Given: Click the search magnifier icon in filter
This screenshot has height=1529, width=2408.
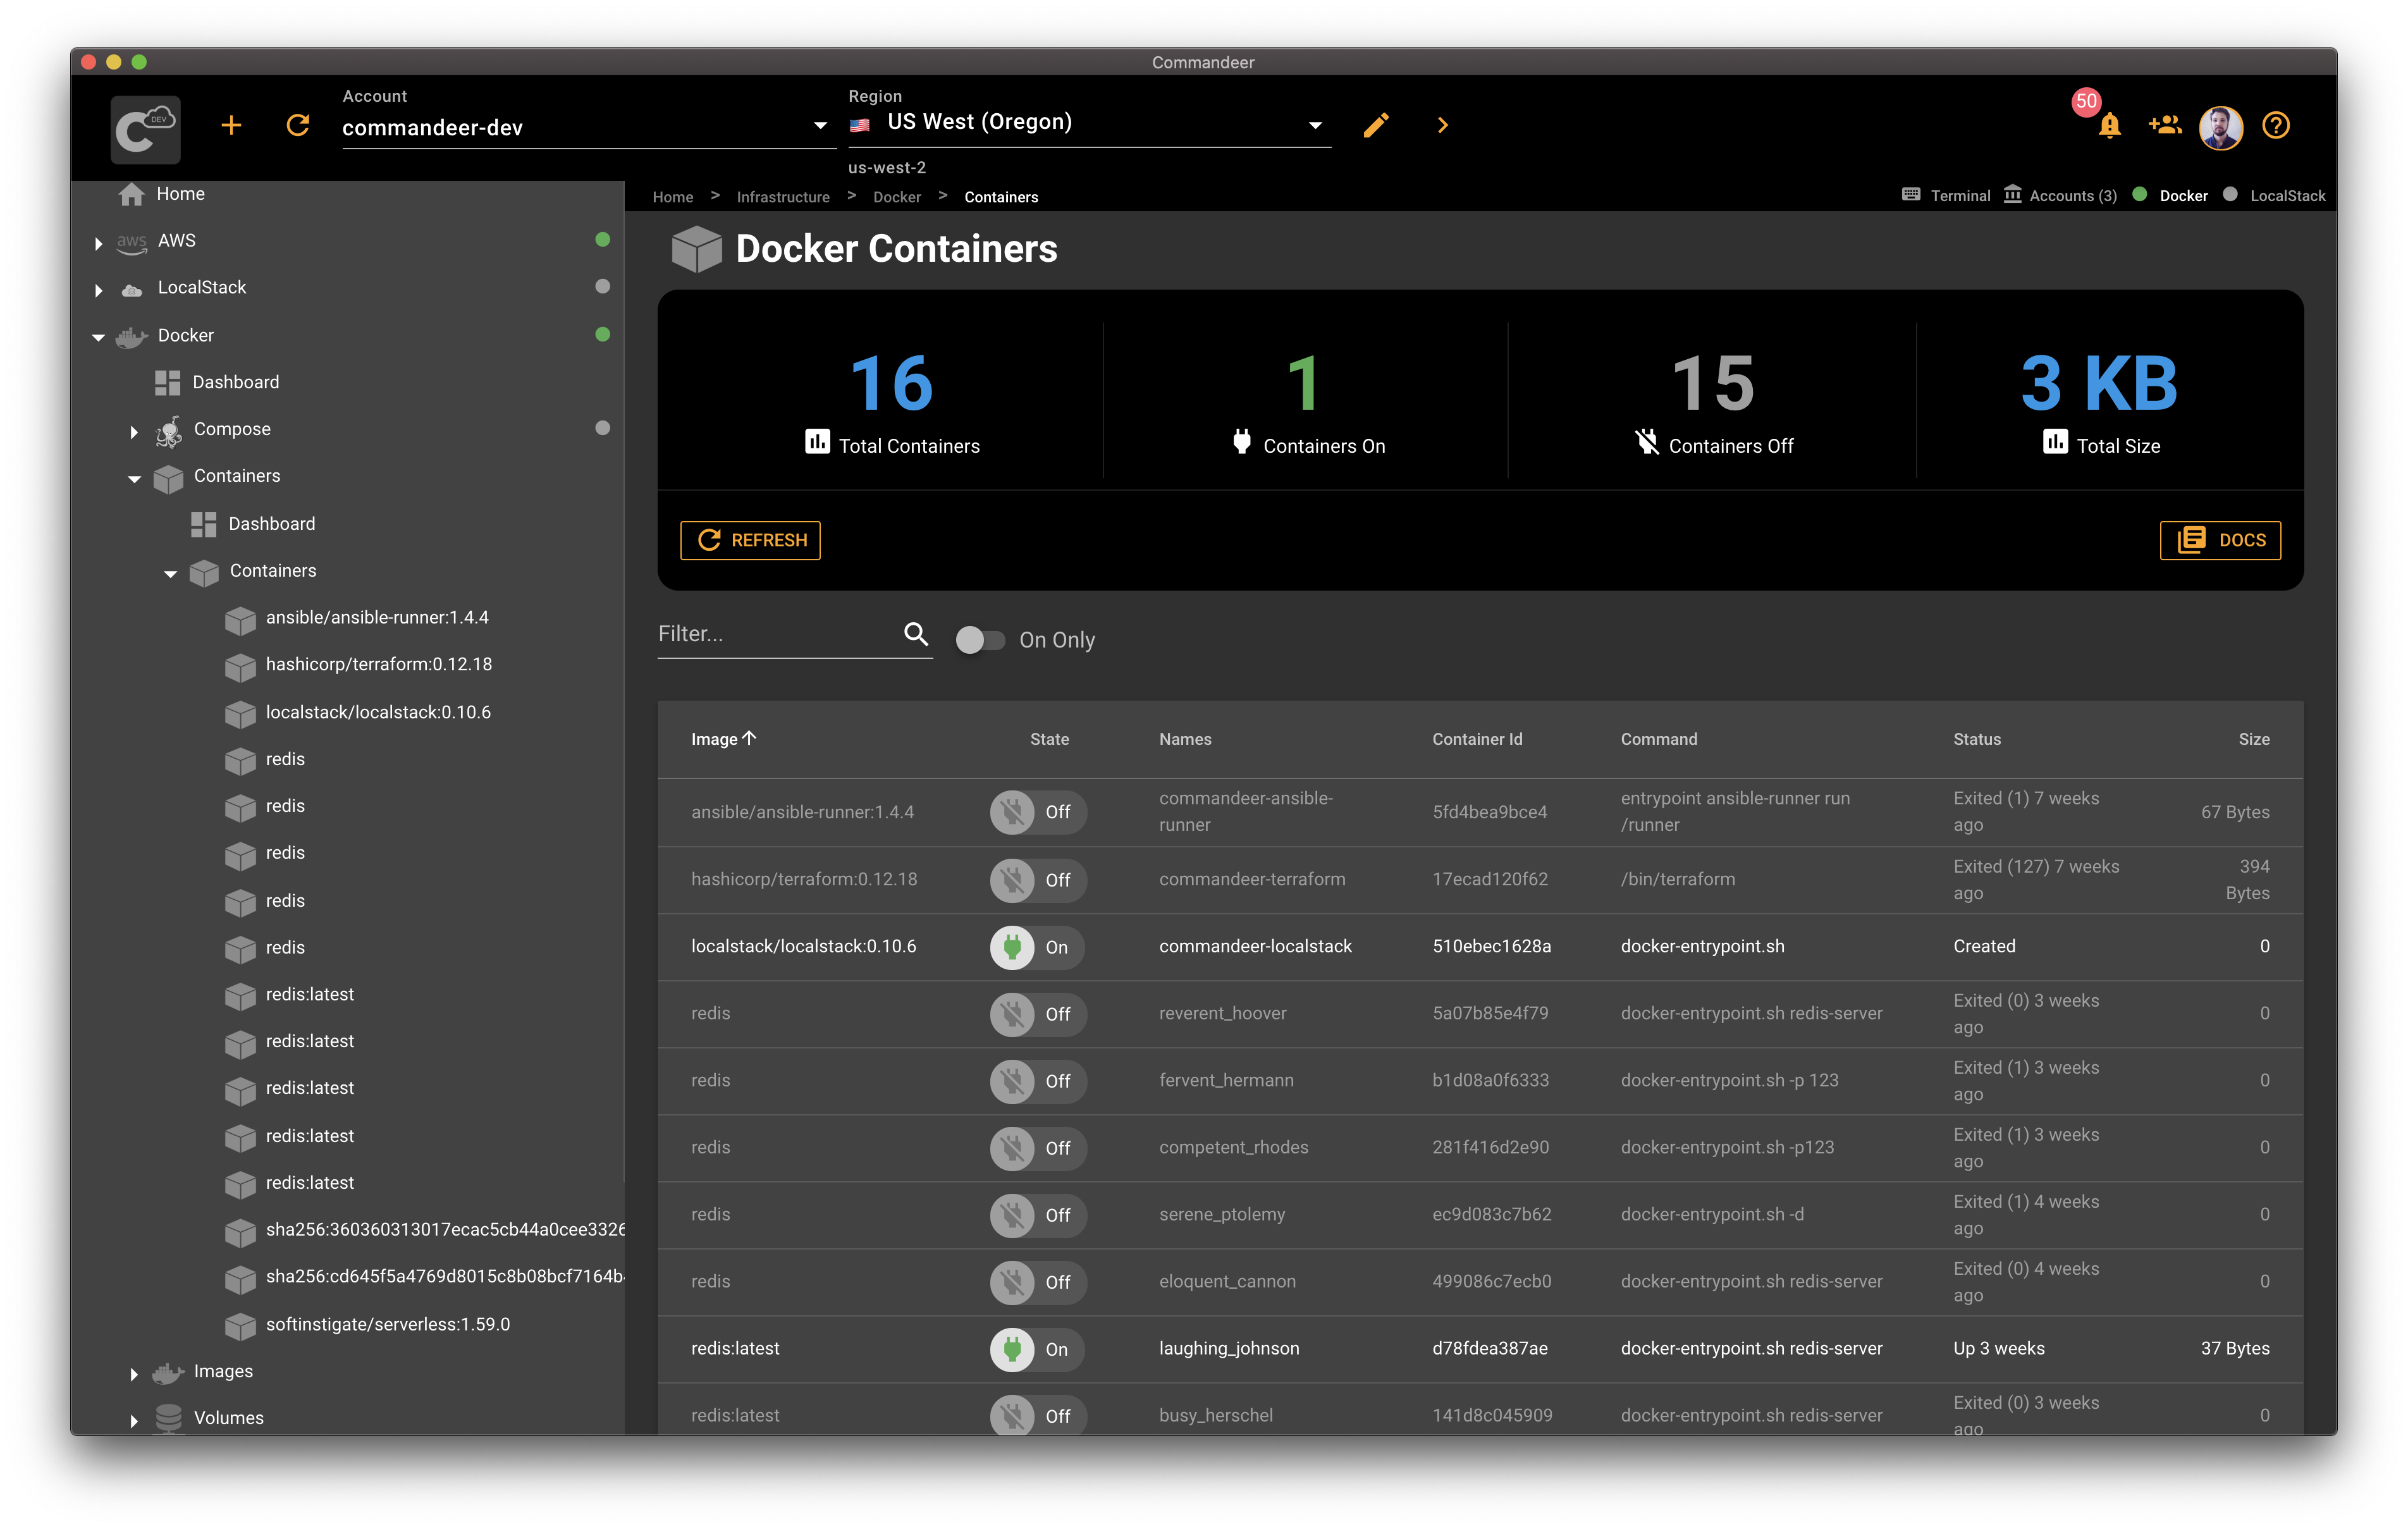Looking at the screenshot, I should (915, 633).
